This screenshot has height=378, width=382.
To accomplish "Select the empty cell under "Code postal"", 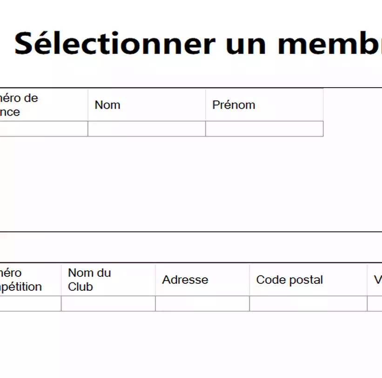I will pyautogui.click(x=308, y=303).
